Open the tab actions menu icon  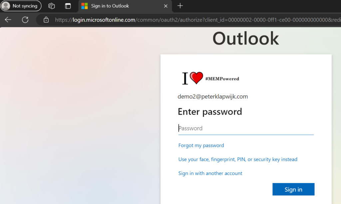click(68, 6)
